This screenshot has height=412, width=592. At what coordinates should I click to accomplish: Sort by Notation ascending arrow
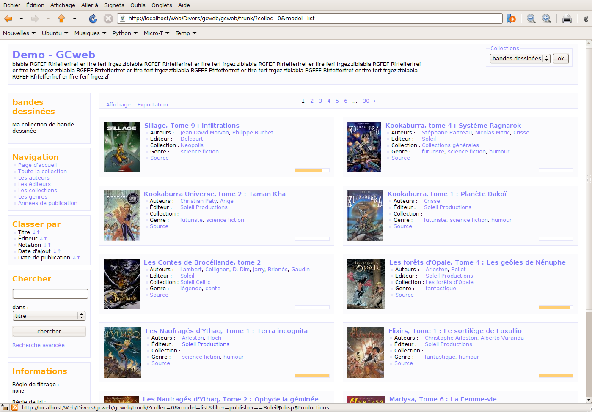point(49,245)
